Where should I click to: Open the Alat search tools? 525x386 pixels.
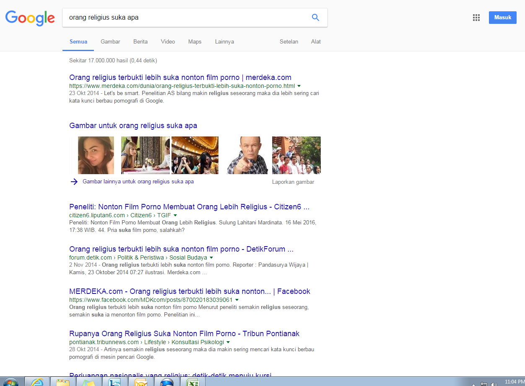(316, 41)
